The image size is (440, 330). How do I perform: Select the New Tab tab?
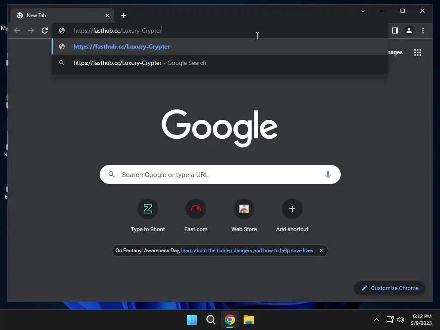(63, 15)
